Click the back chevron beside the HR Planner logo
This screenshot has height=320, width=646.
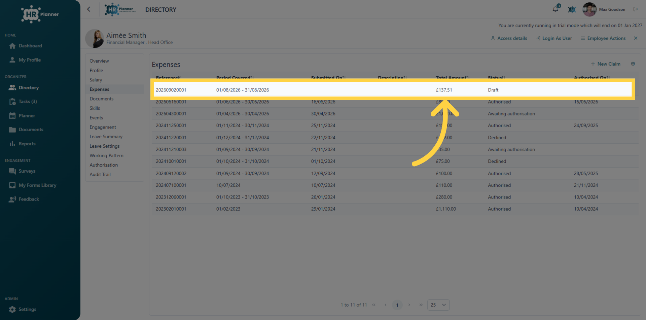(x=89, y=9)
